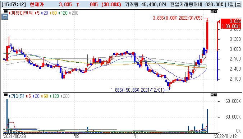The width and height of the screenshot is (243, 139).
Task: Select the 까뮤이앤씨 price series legend
Action: tap(20, 13)
